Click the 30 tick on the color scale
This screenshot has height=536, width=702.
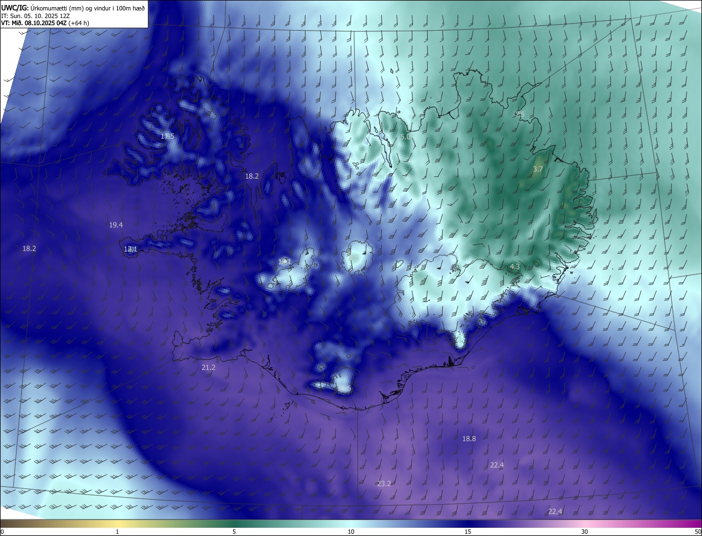585,532
